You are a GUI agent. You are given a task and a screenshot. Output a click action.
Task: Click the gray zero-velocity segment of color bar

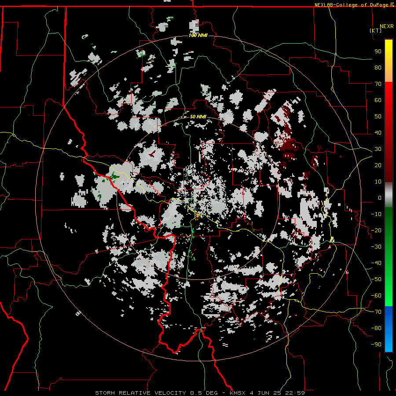[x=389, y=195]
